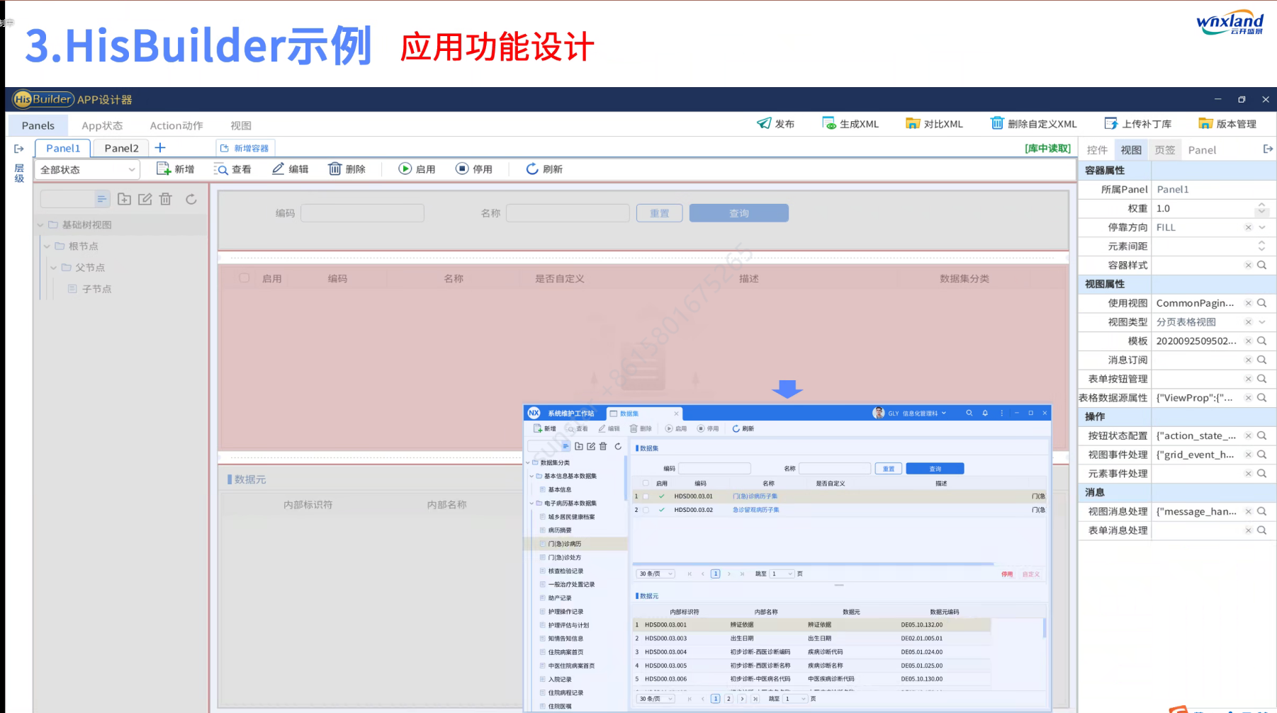1277x713 pixels.
Task: Toggle header checkbox in the designer grid
Action: tap(244, 278)
